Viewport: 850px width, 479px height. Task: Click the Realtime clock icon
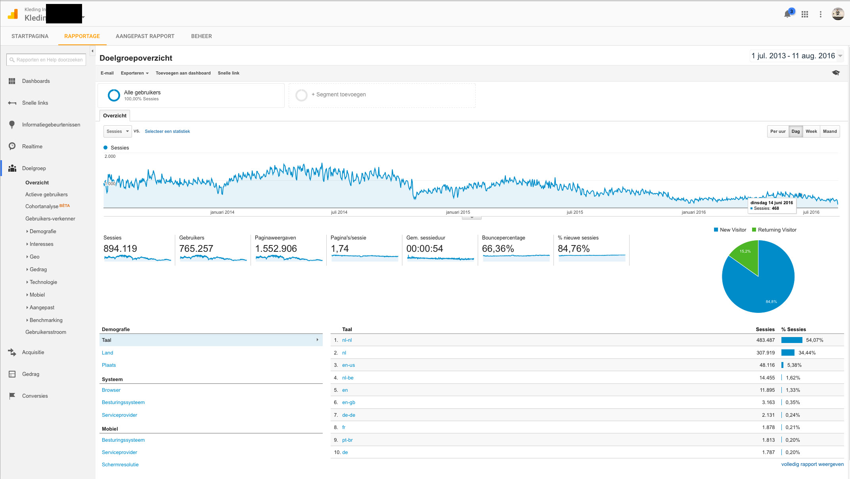coord(12,146)
